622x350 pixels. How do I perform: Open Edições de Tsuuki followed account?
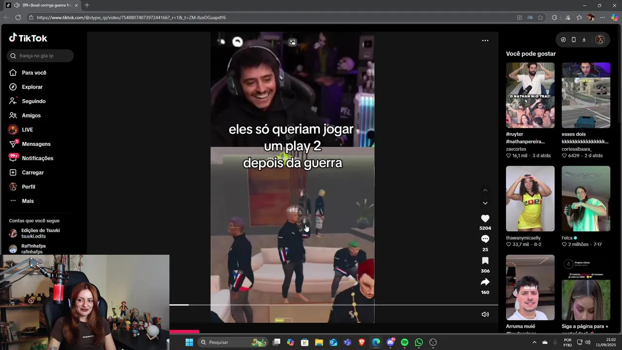[x=35, y=233]
